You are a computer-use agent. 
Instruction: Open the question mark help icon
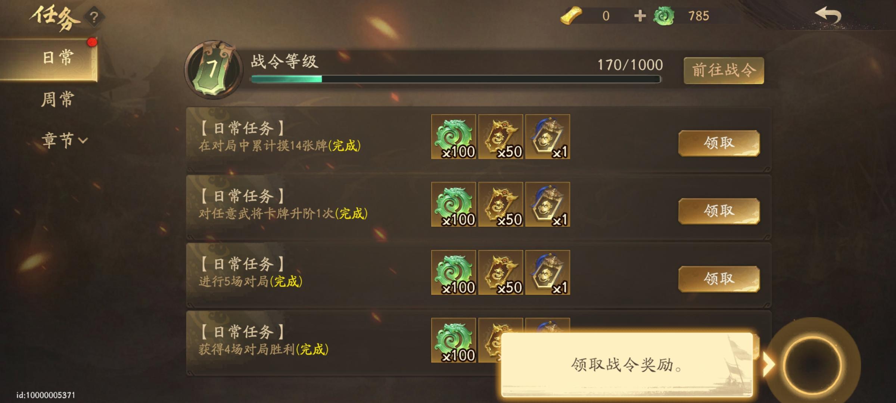(94, 17)
